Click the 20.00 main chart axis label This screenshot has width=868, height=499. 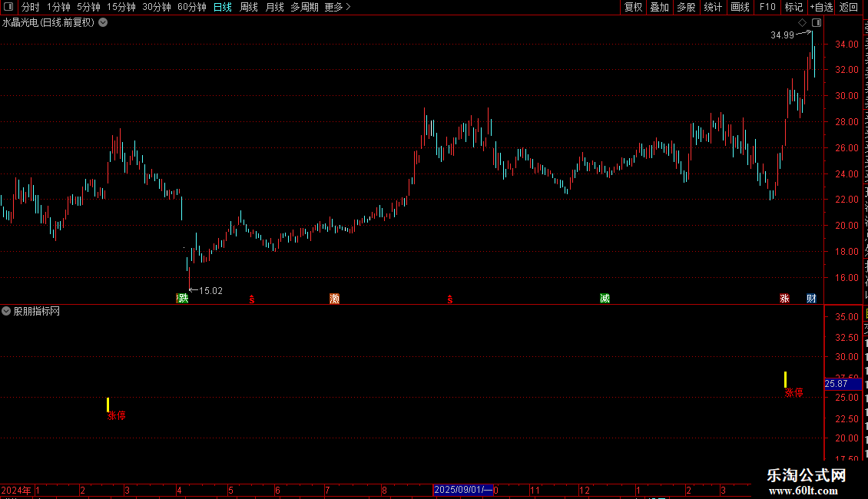click(847, 226)
